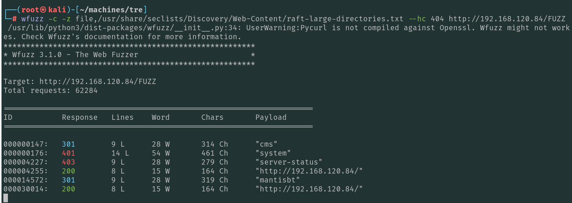572x203 pixels.
Task: Click the "Response" column header
Action: [x=79, y=118]
